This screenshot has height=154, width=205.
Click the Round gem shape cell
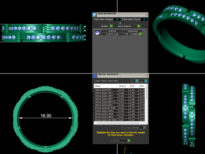click(x=112, y=31)
